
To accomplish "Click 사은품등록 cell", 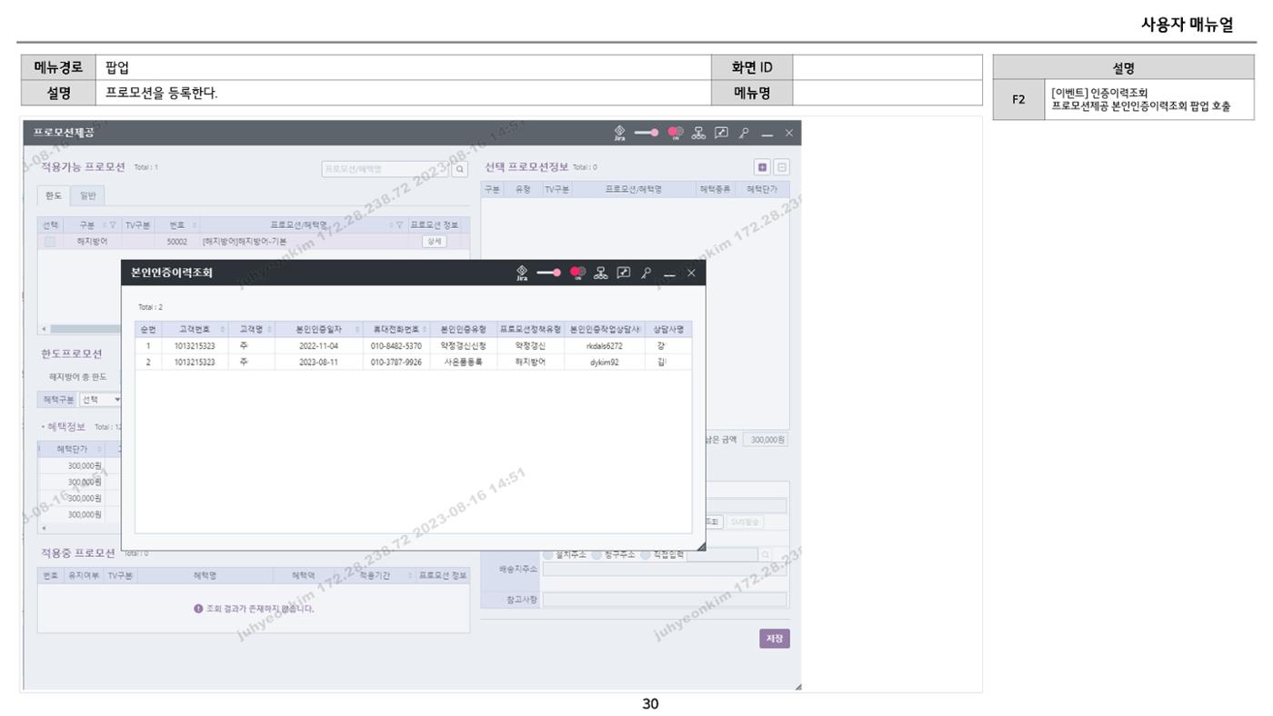I will tap(464, 362).
